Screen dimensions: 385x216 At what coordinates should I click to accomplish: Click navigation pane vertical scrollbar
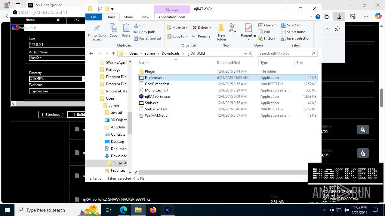click(x=130, y=123)
